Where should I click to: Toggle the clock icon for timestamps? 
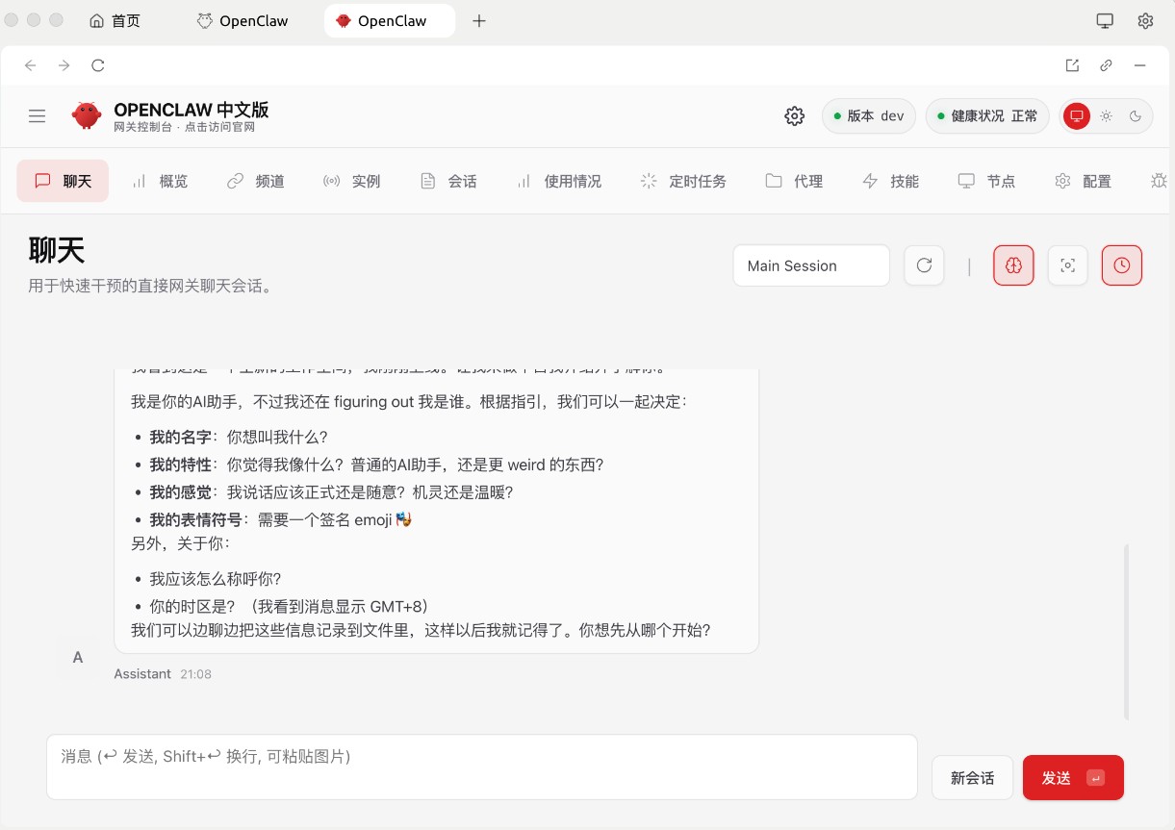(x=1121, y=265)
